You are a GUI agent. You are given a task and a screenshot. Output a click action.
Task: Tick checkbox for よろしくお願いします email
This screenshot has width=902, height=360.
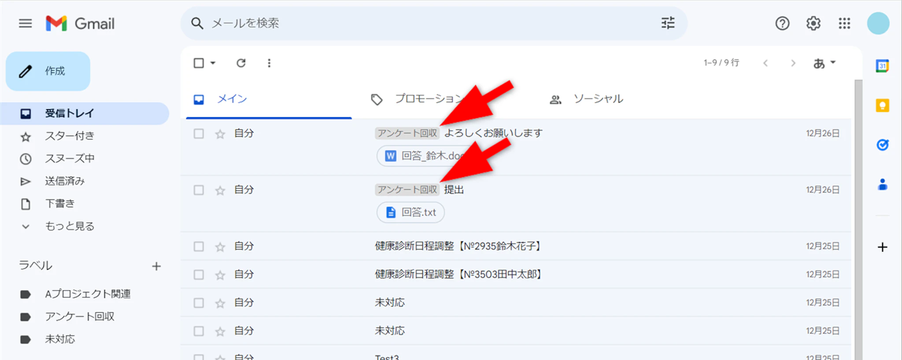point(199,134)
